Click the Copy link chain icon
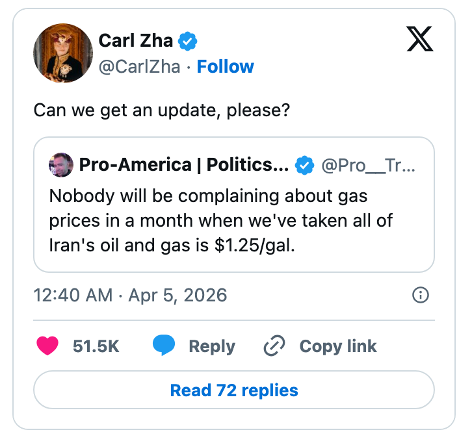 273,346
